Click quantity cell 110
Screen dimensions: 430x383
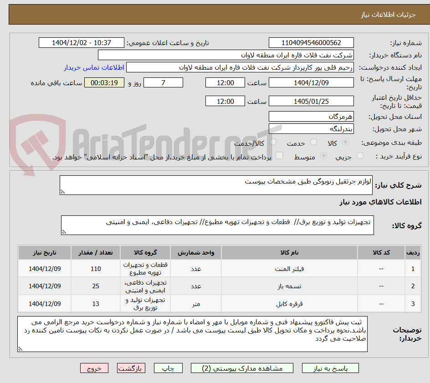[x=96, y=269]
